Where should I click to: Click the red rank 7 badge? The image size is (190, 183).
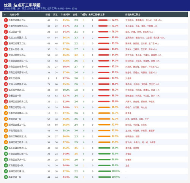[6, 55]
